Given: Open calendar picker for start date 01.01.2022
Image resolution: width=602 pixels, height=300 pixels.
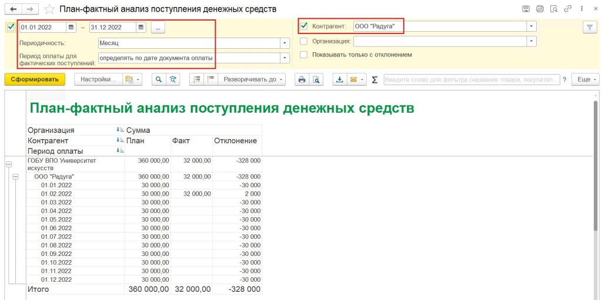Looking at the screenshot, I should pyautogui.click(x=71, y=27).
